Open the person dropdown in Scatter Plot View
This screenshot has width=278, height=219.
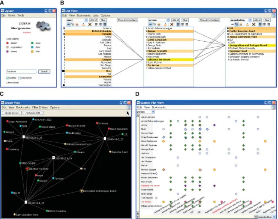coord(153,112)
